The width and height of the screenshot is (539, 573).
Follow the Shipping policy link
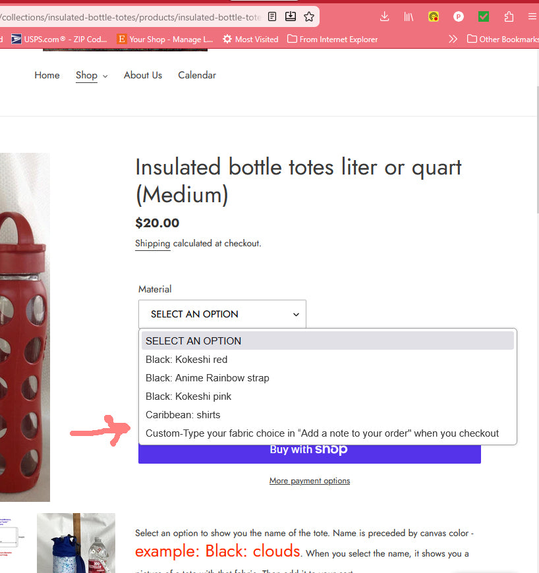[152, 244]
